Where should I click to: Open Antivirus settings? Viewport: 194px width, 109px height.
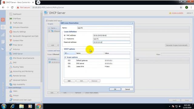[16, 49]
